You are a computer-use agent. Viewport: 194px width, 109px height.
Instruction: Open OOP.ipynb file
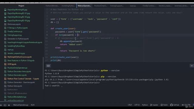tap(12, 64)
